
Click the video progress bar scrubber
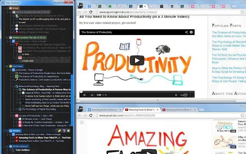pos(81,92)
